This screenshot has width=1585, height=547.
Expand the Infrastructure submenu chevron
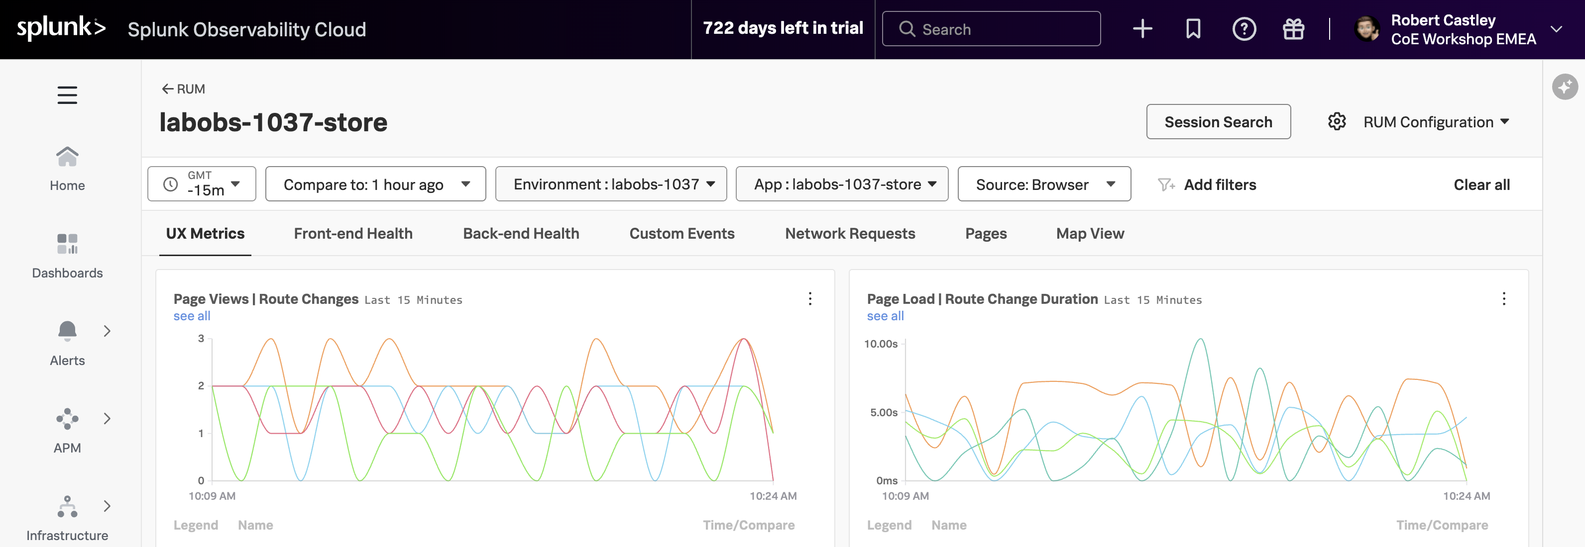pyautogui.click(x=107, y=506)
